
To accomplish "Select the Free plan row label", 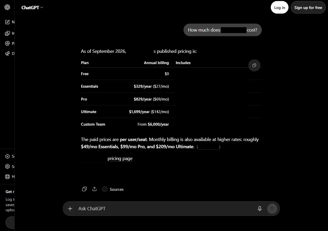I will coord(85,74).
